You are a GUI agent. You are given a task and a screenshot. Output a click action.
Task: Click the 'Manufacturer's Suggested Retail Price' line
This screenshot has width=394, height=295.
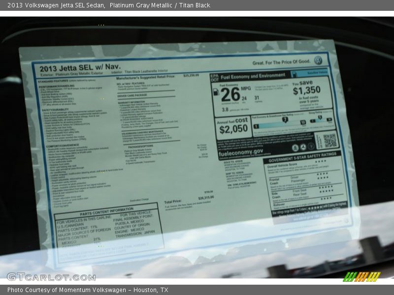click(145, 78)
